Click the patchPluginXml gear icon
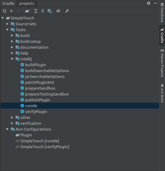The width and height of the screenshot is (165, 171). (22, 82)
